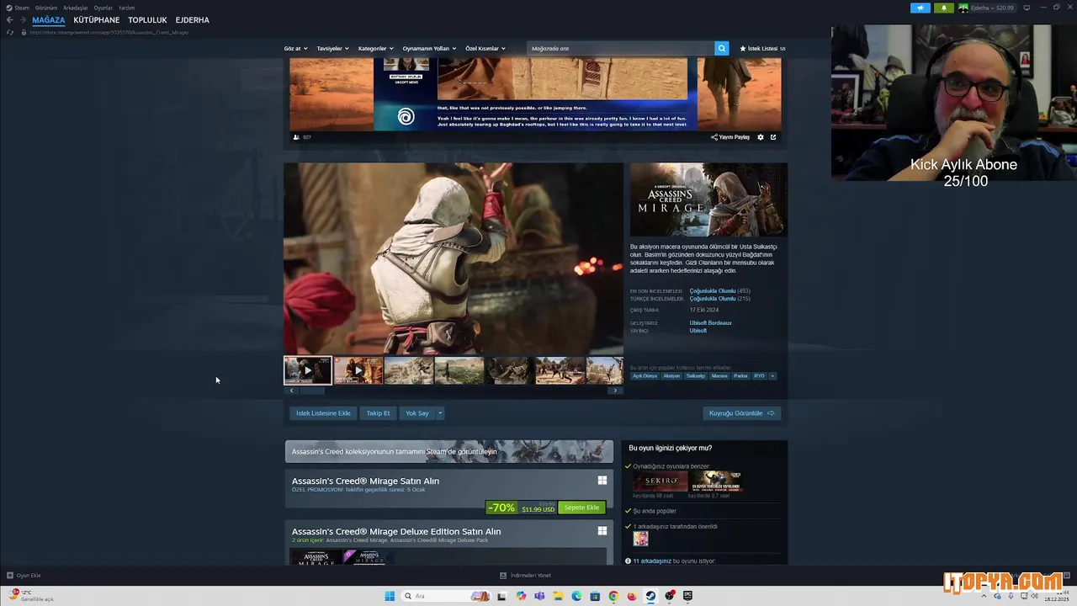Click the Suikastçı tag
The height and width of the screenshot is (606, 1077).
(x=696, y=376)
